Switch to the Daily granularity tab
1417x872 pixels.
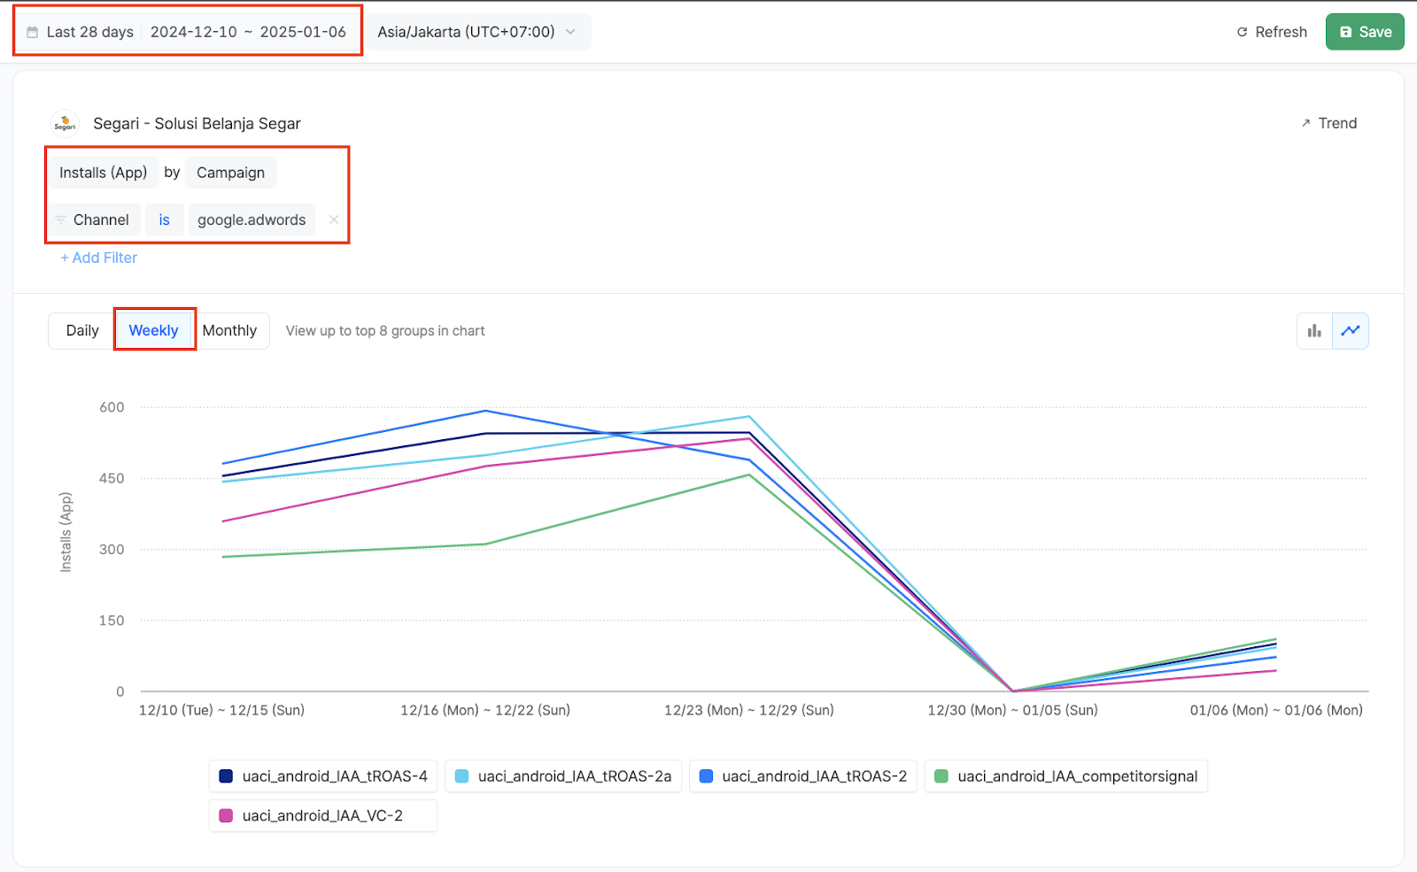tap(82, 330)
